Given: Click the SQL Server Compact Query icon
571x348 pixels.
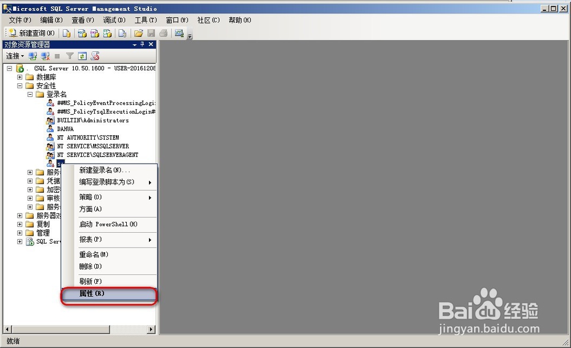Looking at the screenshot, I should click(x=122, y=34).
